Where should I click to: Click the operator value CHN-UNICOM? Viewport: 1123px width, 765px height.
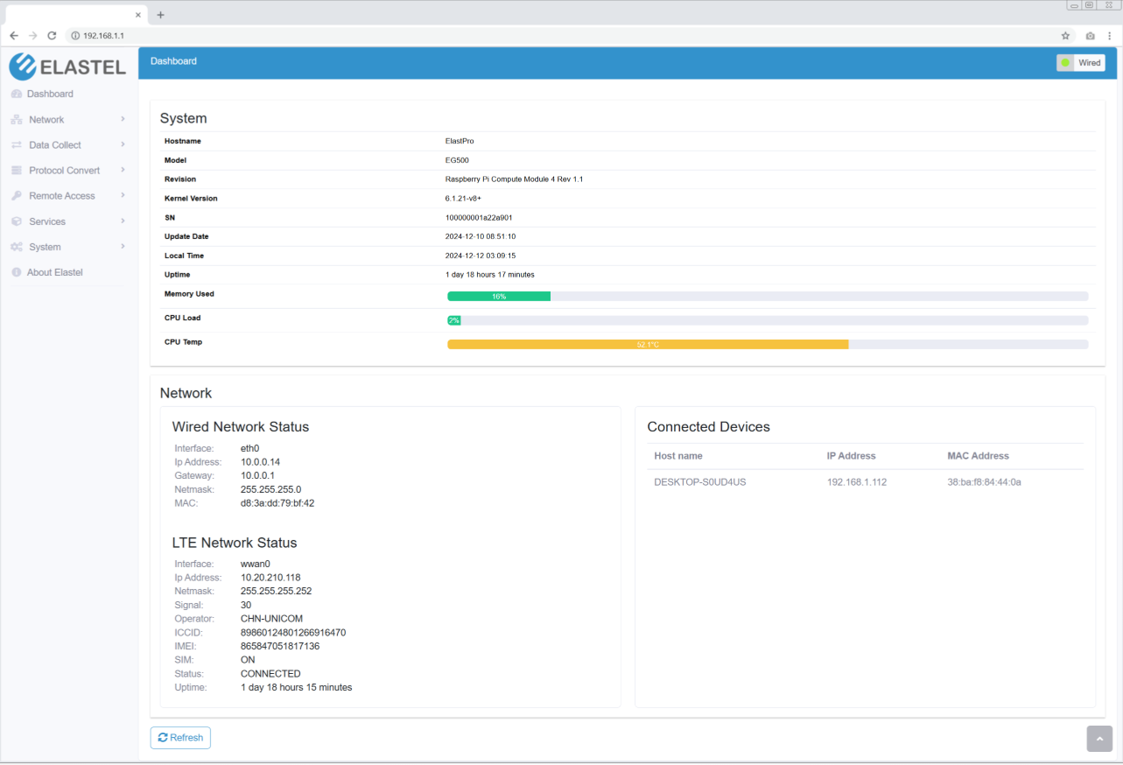click(x=270, y=619)
